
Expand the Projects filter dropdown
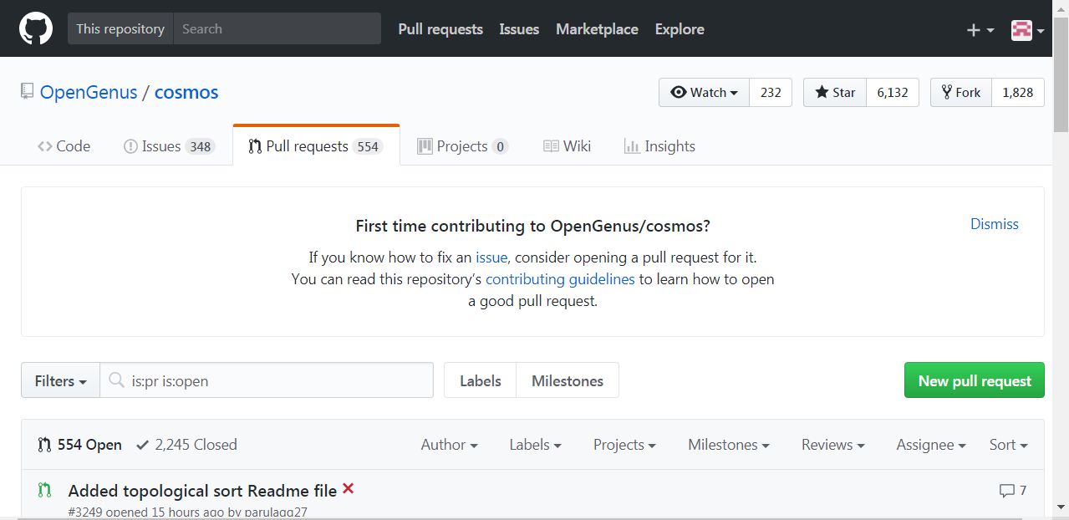click(x=624, y=445)
